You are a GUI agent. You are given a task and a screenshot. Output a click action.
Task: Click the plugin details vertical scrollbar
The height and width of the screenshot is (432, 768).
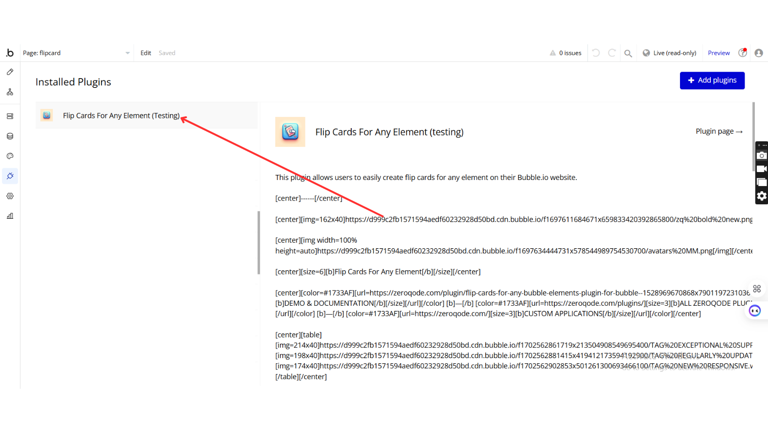[x=753, y=136]
